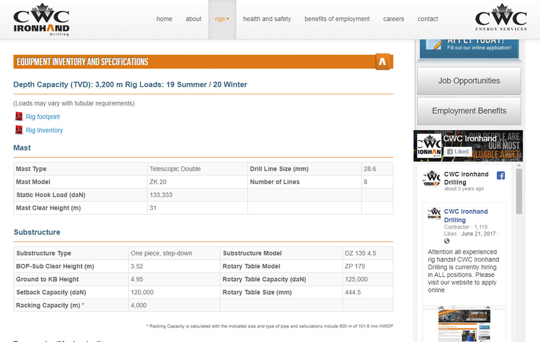This screenshot has width=540, height=342.
Task: Click the Facebook feed scrollbar thumb
Action: tap(519, 191)
